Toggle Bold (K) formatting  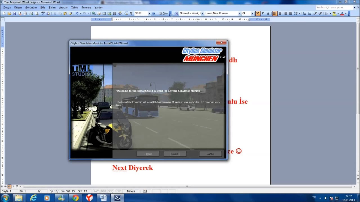click(258, 13)
